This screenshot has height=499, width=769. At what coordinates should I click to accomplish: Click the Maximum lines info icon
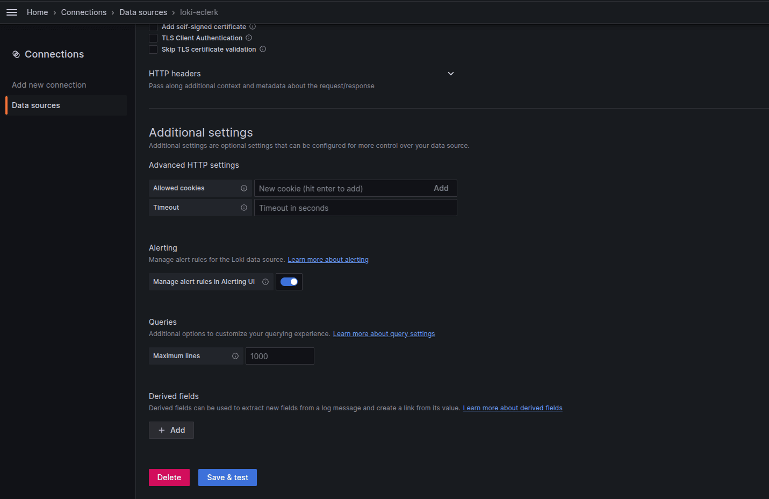tap(235, 355)
